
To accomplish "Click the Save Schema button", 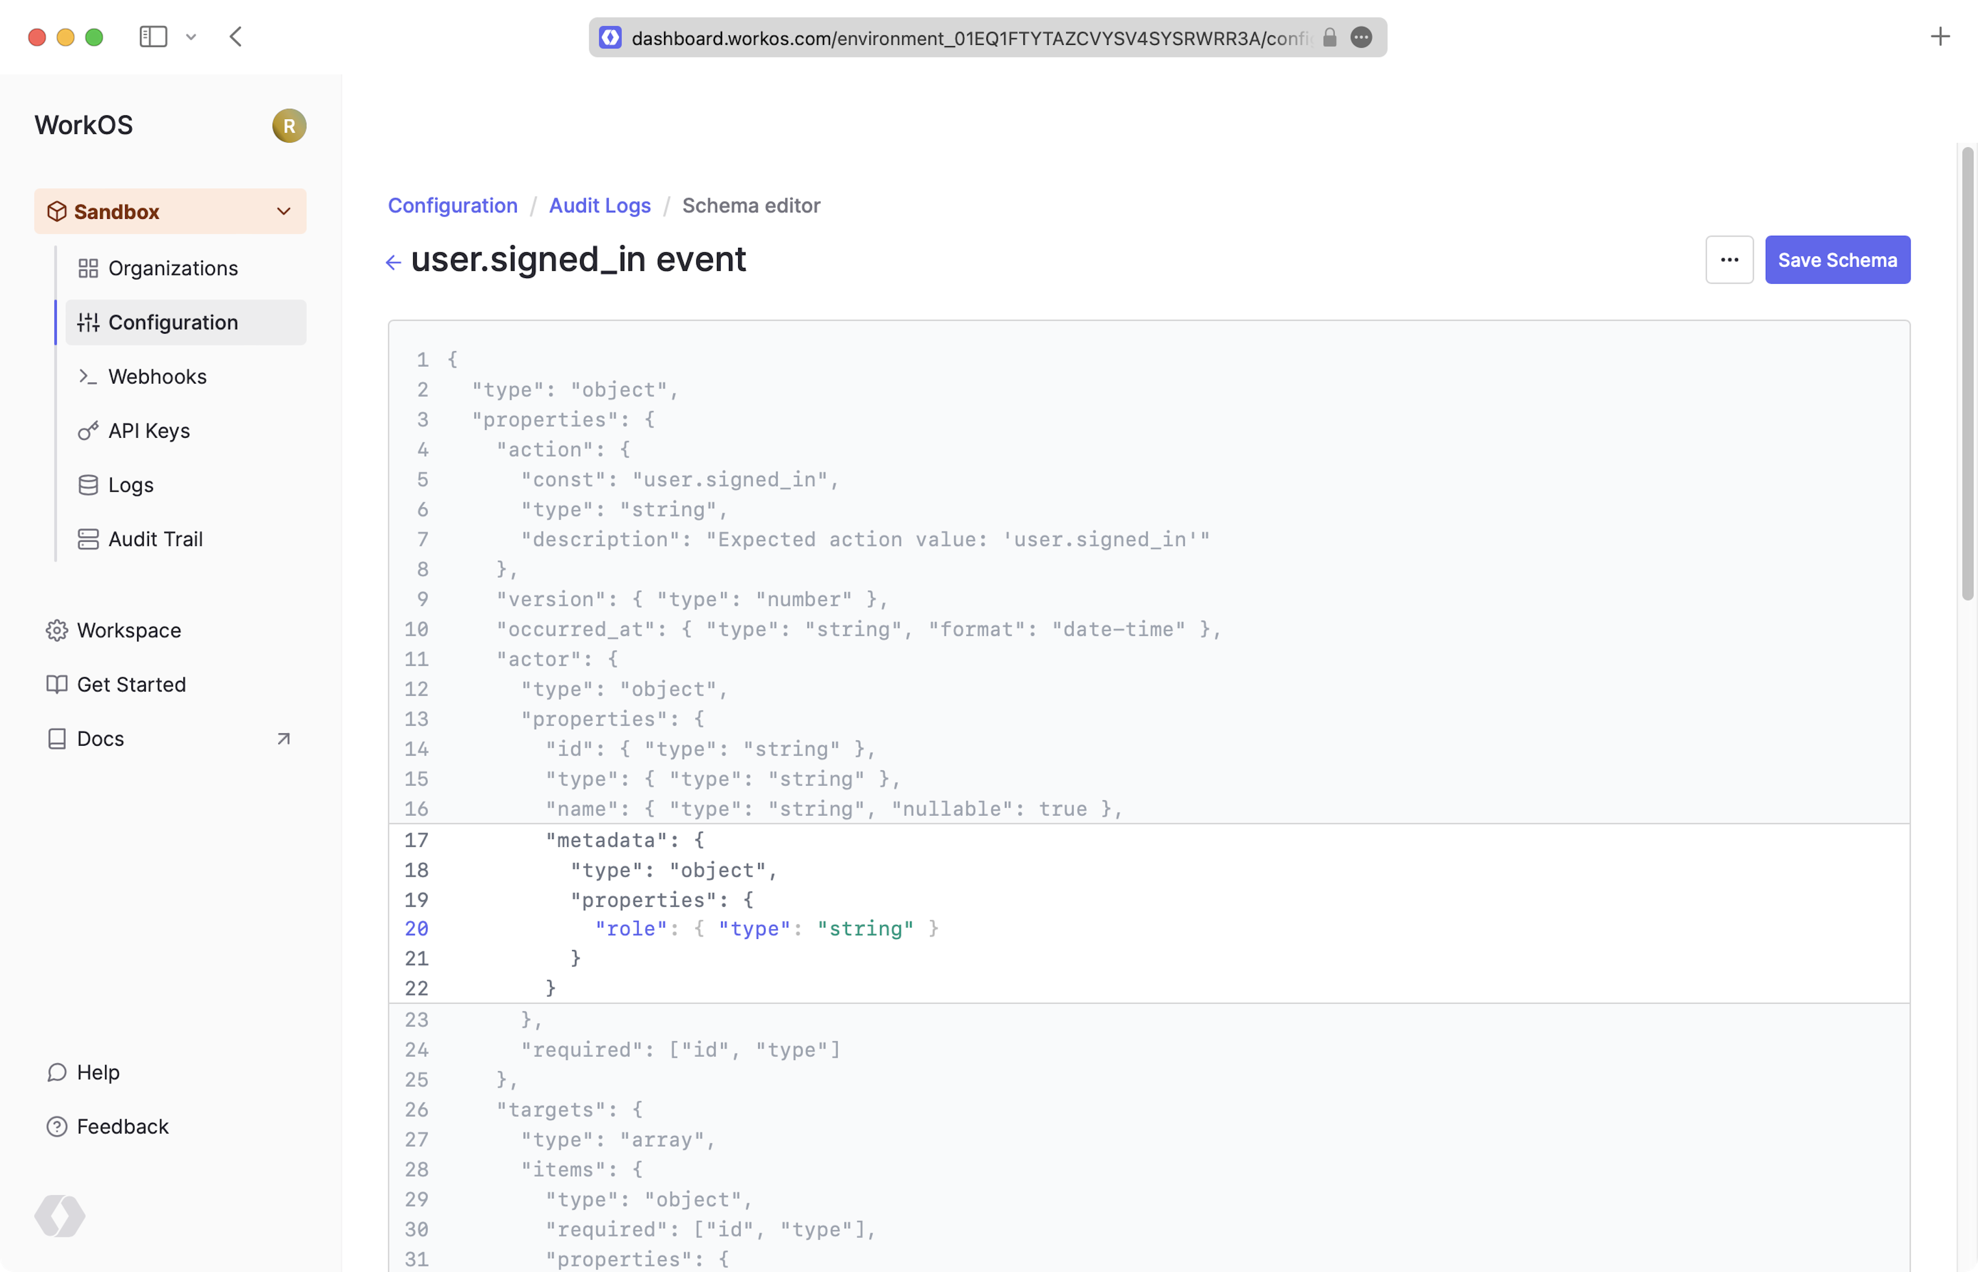I will click(1837, 260).
